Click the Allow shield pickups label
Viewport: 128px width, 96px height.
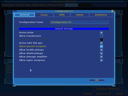point(31,53)
